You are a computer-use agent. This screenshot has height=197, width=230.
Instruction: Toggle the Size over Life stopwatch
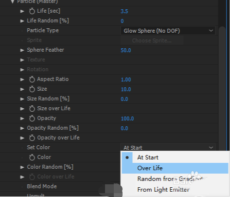(x=32, y=109)
